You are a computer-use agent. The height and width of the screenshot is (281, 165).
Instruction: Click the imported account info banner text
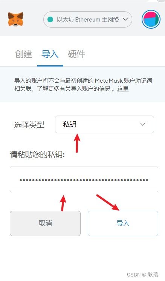83,85
